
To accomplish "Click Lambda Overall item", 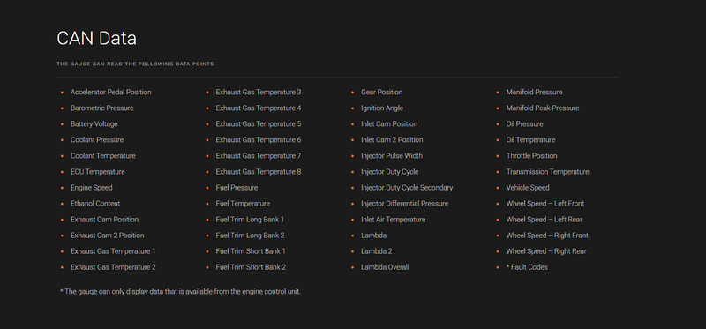I will click(385, 267).
